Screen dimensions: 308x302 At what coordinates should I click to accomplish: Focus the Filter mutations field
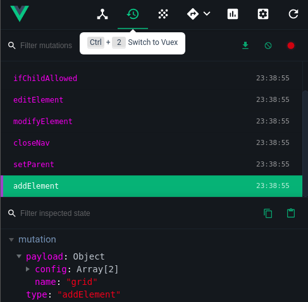tap(46, 46)
